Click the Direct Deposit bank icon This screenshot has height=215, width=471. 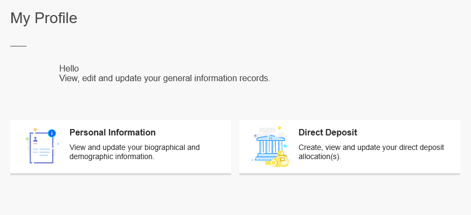point(271,147)
